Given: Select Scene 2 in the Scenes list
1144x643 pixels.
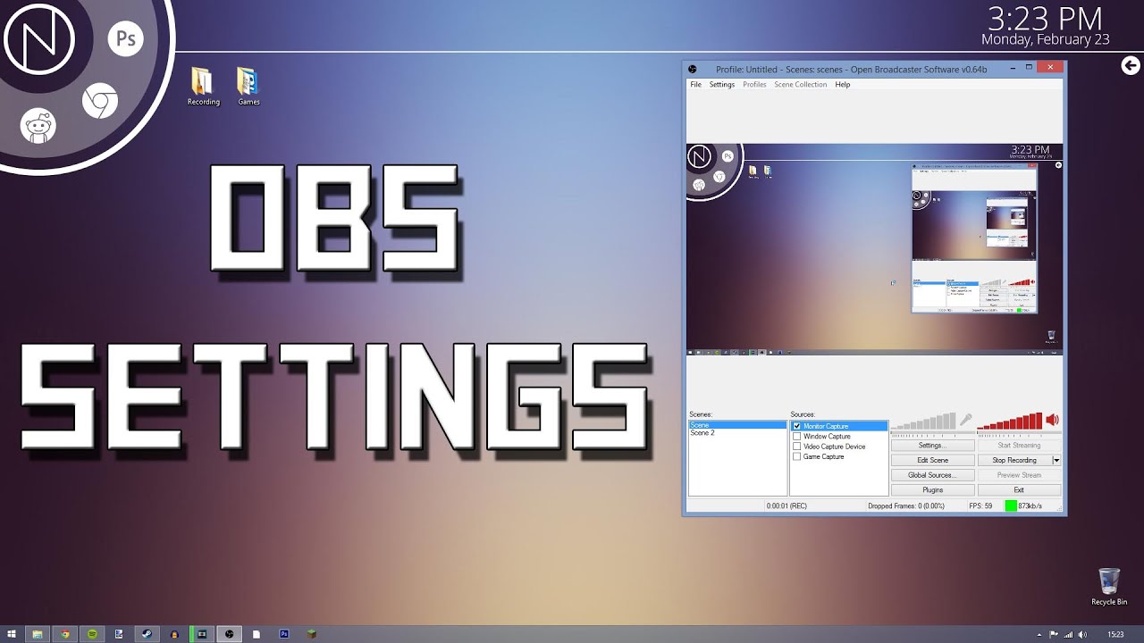Looking at the screenshot, I should coord(737,433).
